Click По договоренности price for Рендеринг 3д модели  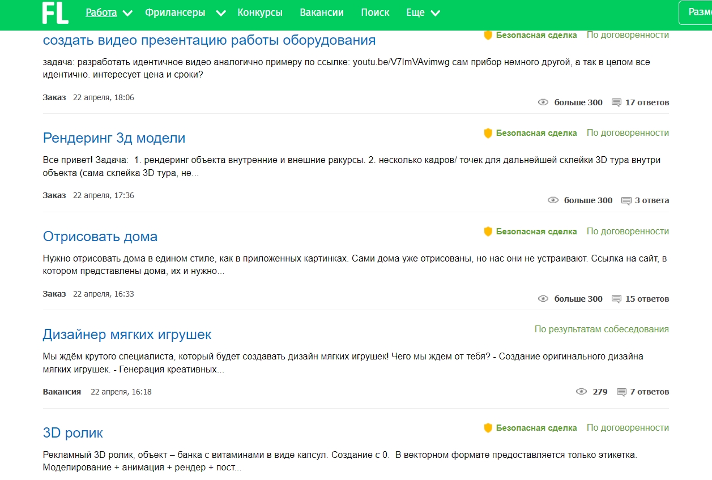pyautogui.click(x=628, y=133)
